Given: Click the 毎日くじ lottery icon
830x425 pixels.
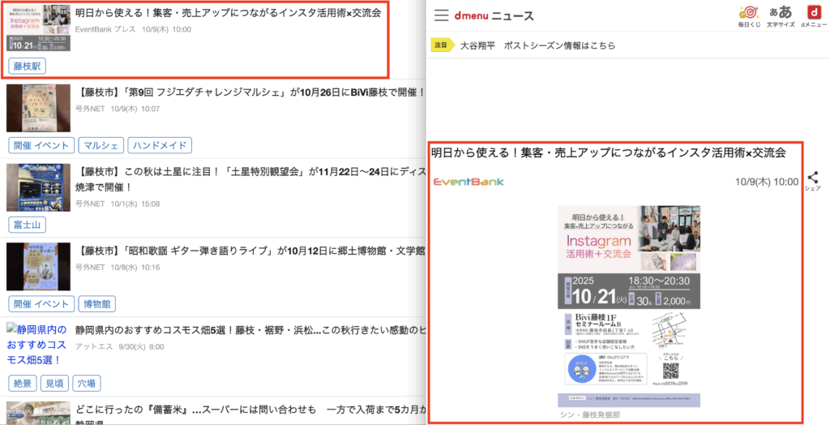Looking at the screenshot, I should coord(749,15).
